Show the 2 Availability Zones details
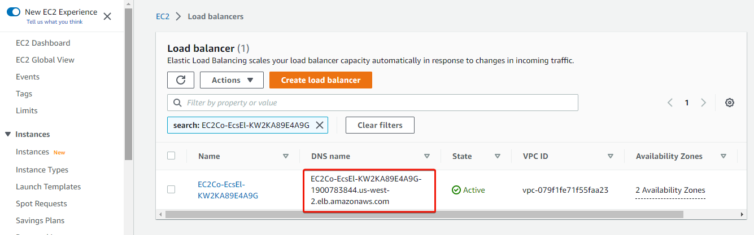 (x=670, y=190)
